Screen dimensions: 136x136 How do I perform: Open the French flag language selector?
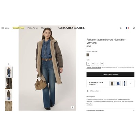pos(128,28)
